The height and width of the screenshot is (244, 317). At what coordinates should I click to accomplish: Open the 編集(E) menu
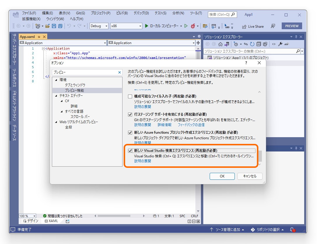(48, 13)
